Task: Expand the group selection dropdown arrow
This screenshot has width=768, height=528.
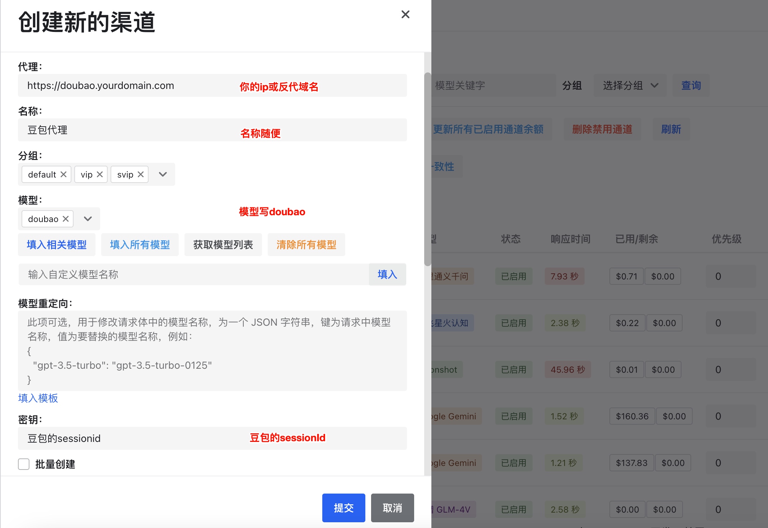Action: 163,174
